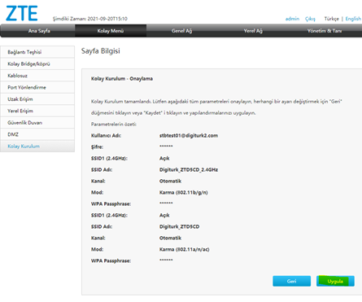Select the Yerel Erişim sidebar entry
This screenshot has width=362, height=302.
tap(37, 111)
